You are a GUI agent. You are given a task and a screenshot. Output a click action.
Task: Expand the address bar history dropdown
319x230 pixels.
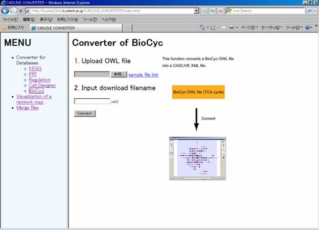196,11
